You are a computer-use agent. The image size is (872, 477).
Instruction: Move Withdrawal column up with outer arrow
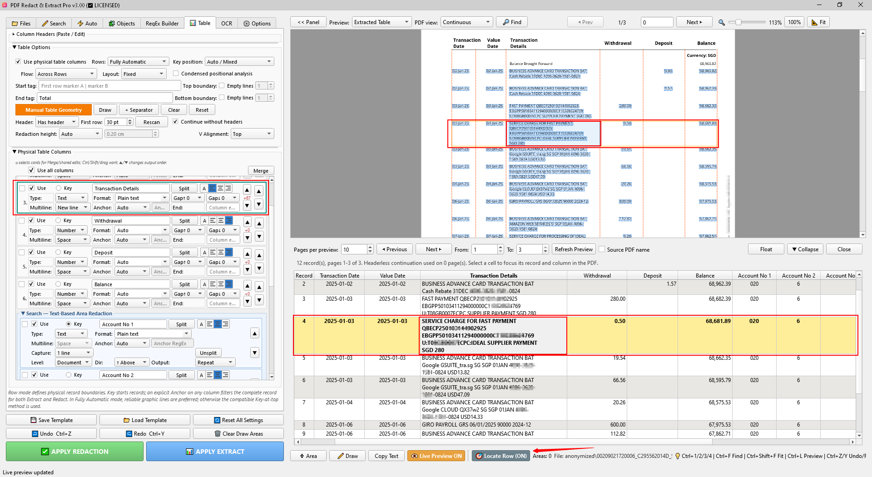[x=259, y=223]
